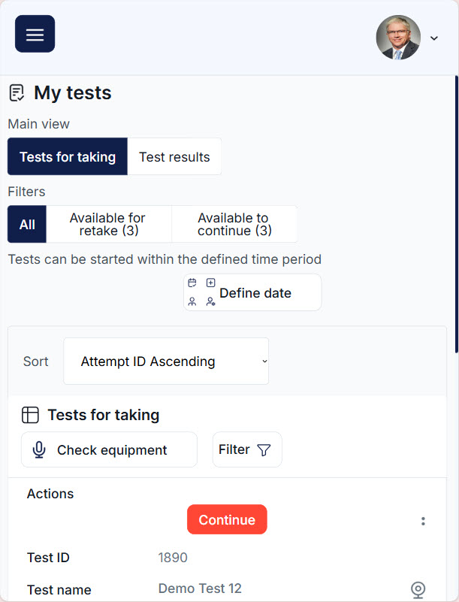Click Check equipment microphone button
Viewport: 459px width, 602px height.
click(x=109, y=450)
